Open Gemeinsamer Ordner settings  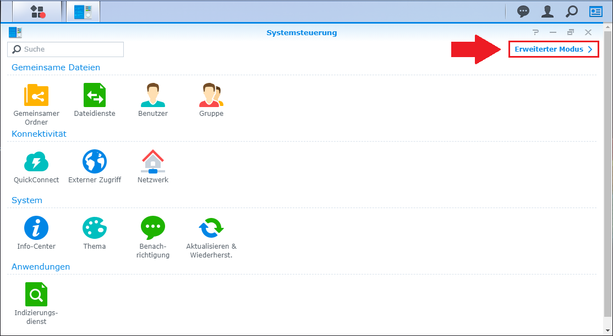36,96
